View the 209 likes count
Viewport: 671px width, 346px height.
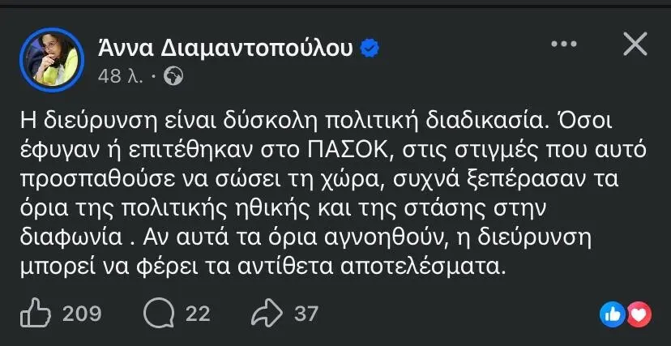click(x=81, y=314)
